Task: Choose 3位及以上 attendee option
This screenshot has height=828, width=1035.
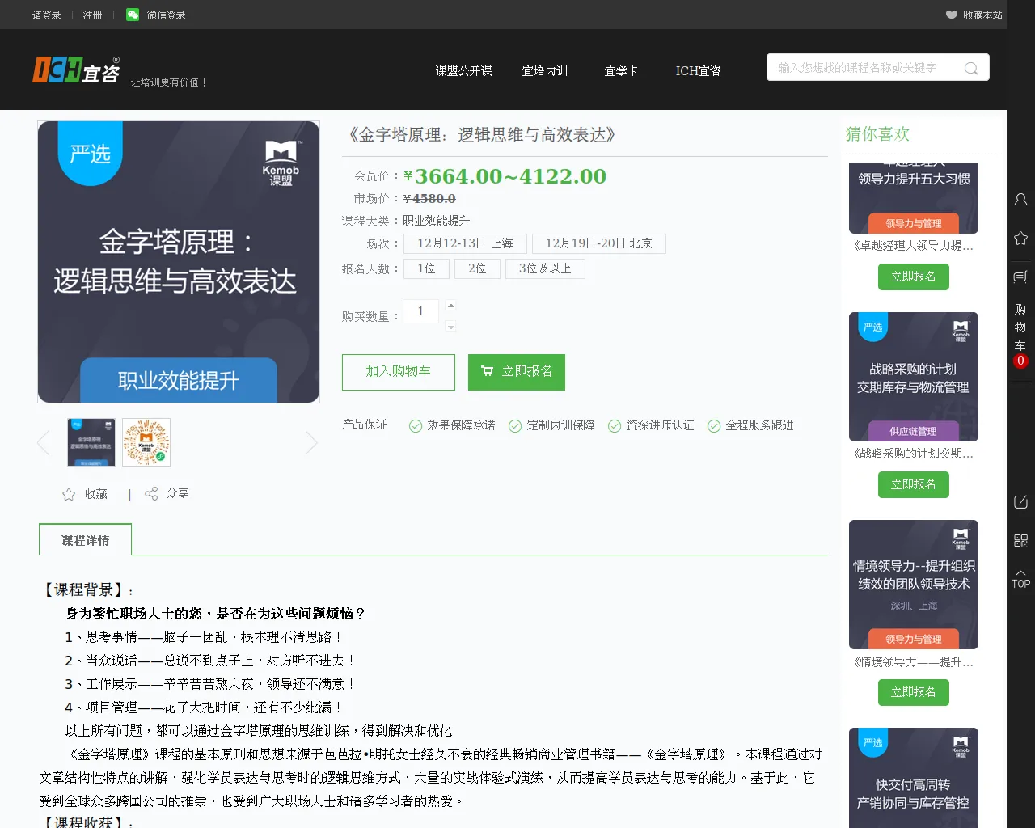Action: [x=545, y=268]
